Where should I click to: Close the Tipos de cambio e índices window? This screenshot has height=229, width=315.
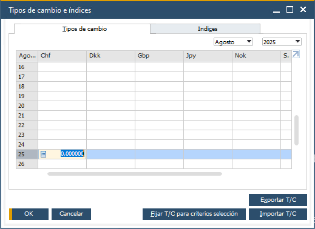click(303, 10)
